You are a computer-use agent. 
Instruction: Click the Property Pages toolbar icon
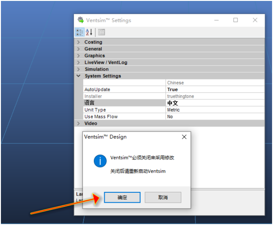point(101,32)
